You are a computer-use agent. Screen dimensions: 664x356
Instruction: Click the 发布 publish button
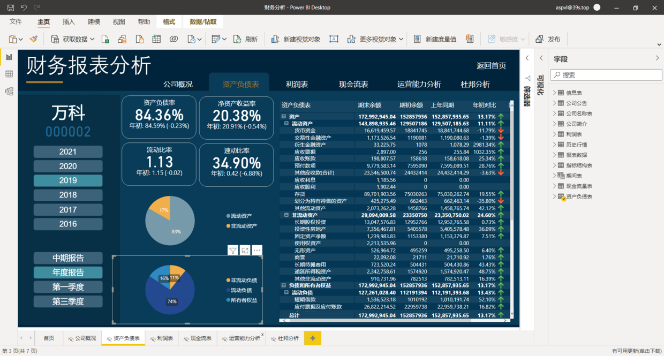click(548, 39)
